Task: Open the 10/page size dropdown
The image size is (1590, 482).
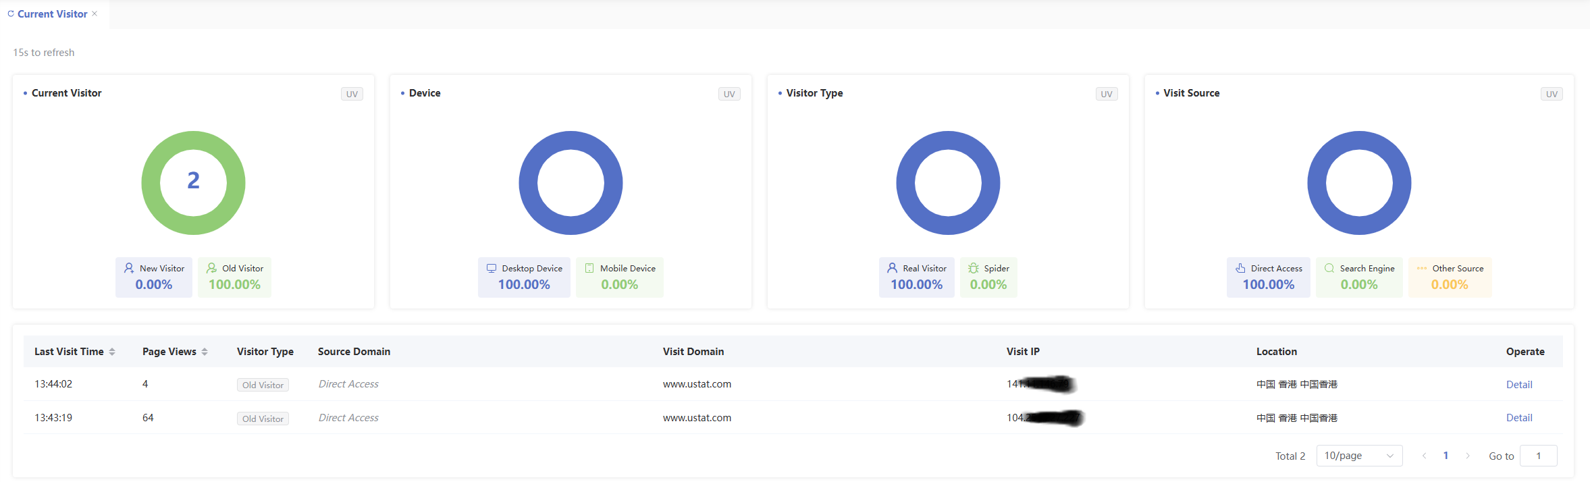Action: (1358, 456)
